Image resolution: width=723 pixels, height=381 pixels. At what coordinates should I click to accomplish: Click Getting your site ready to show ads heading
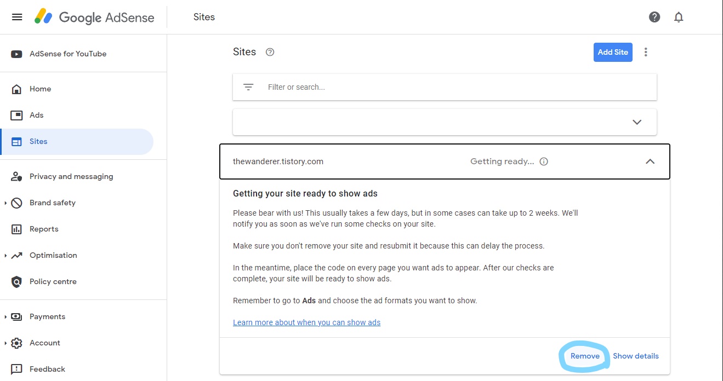click(x=305, y=193)
